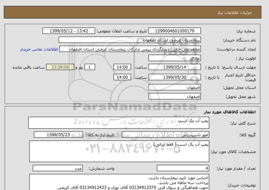
Task: Click the need number field 1299004601000179
Action: (175, 31)
